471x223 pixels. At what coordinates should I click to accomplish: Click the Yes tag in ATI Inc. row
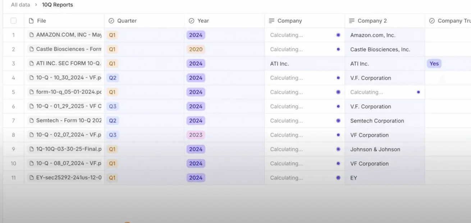(x=434, y=63)
